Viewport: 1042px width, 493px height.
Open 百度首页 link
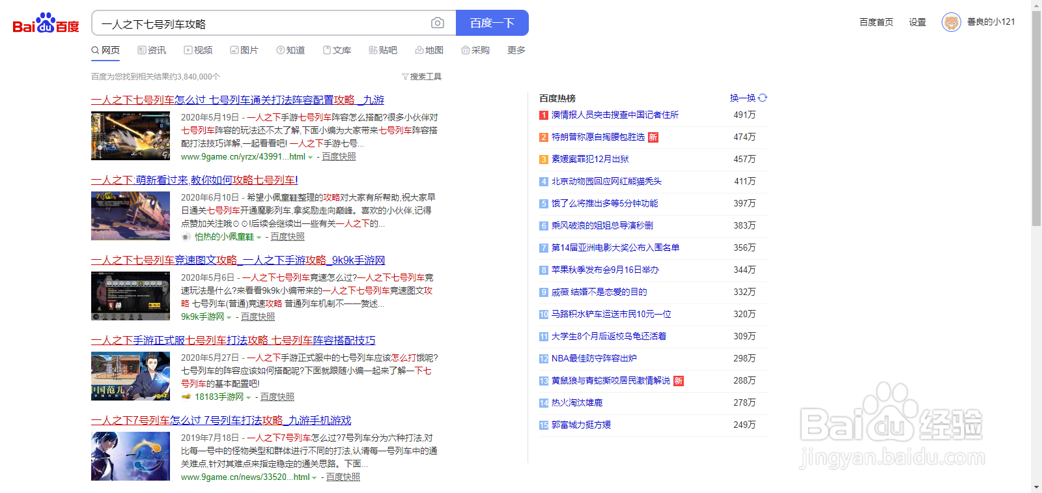coord(877,22)
